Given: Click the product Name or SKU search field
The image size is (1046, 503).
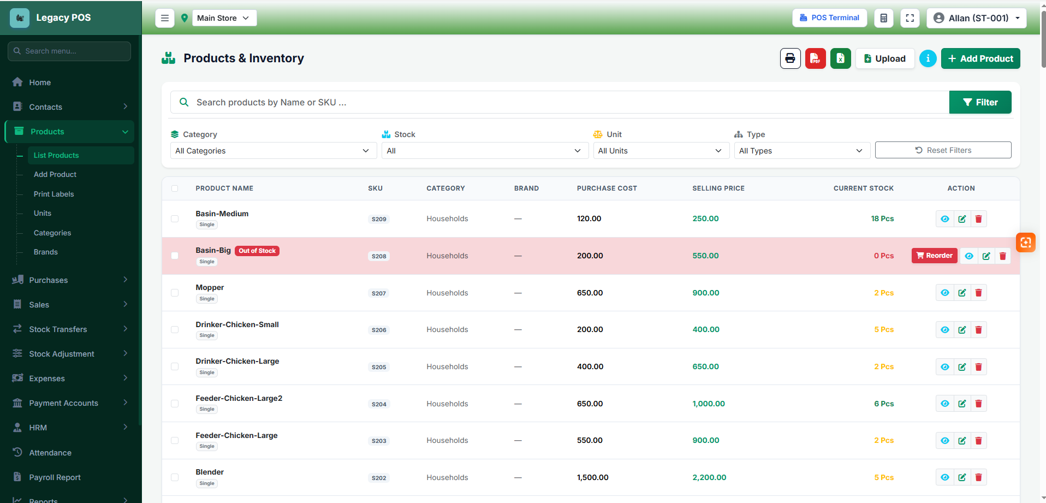Looking at the screenshot, I should 560,102.
